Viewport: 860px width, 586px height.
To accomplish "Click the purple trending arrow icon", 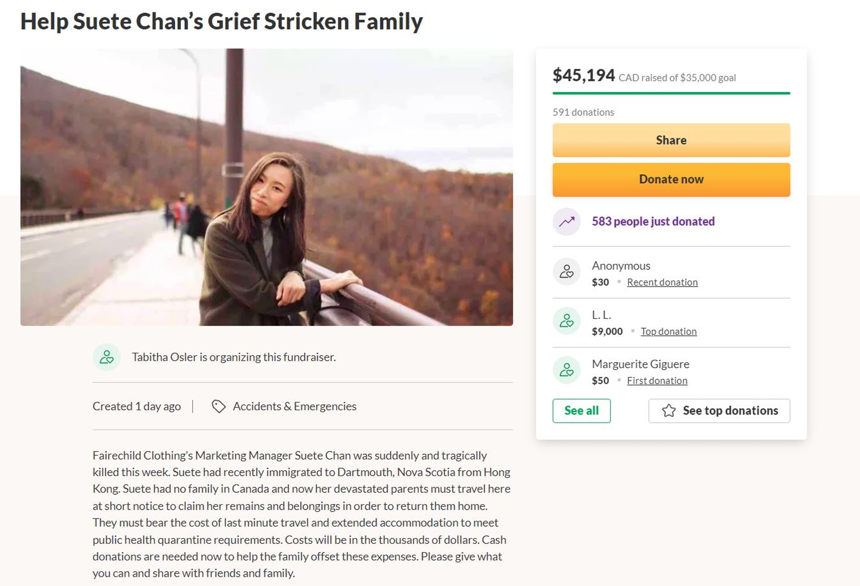I will [x=567, y=221].
